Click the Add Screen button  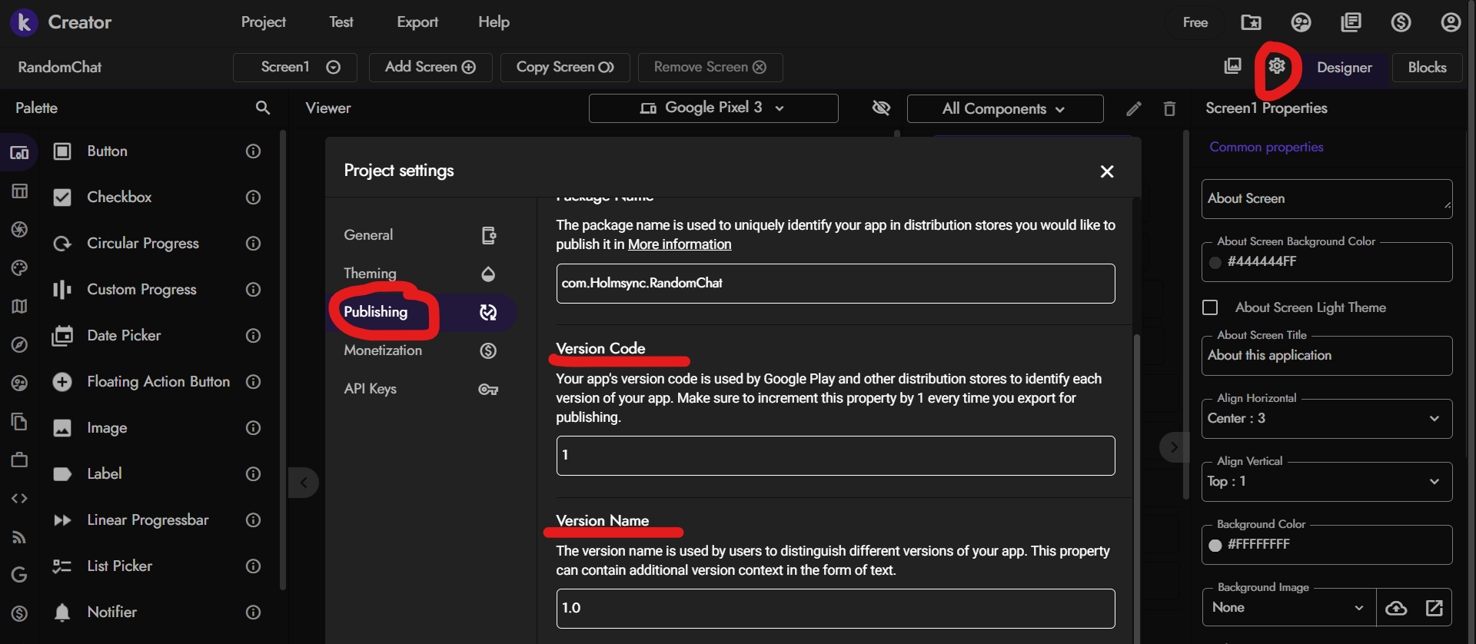pyautogui.click(x=430, y=67)
